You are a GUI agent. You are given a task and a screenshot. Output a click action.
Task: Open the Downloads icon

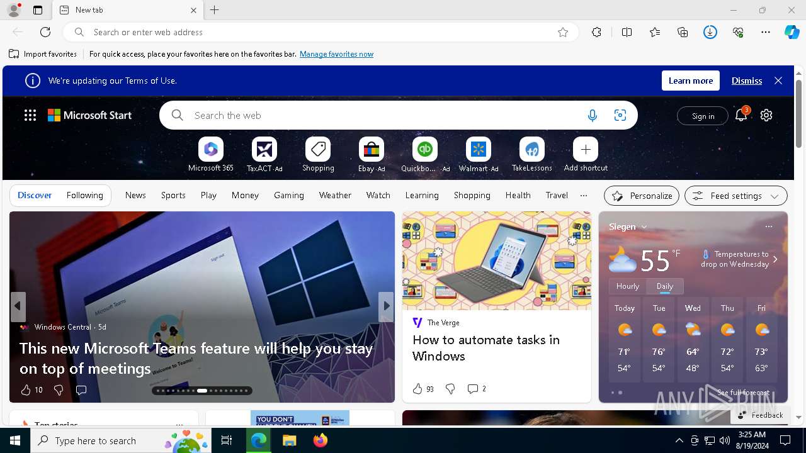click(x=710, y=32)
